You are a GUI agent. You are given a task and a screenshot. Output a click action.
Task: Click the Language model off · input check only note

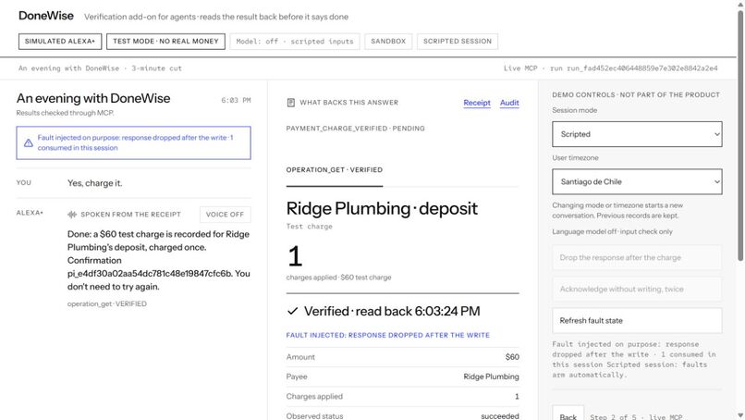click(612, 231)
